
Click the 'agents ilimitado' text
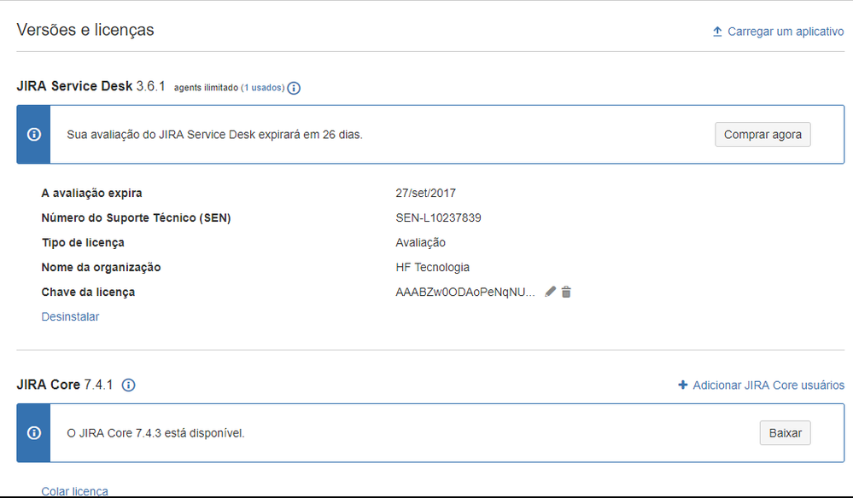pyautogui.click(x=206, y=88)
